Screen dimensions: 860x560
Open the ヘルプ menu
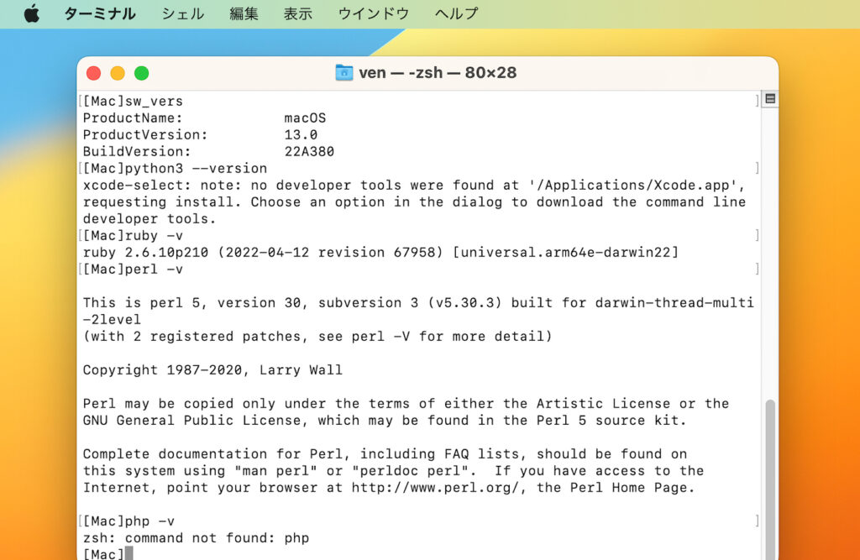pyautogui.click(x=456, y=13)
